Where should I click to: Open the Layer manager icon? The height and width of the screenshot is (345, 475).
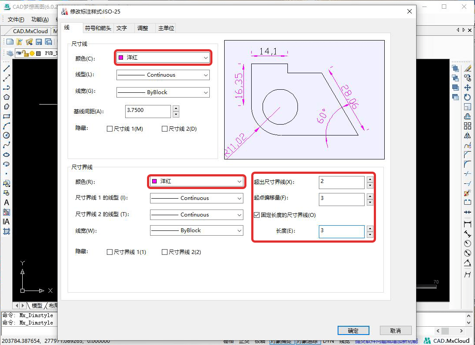[10, 53]
